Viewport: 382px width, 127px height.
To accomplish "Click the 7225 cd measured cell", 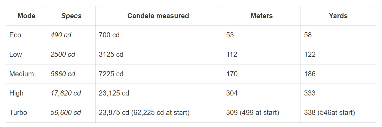I will click(x=111, y=74).
